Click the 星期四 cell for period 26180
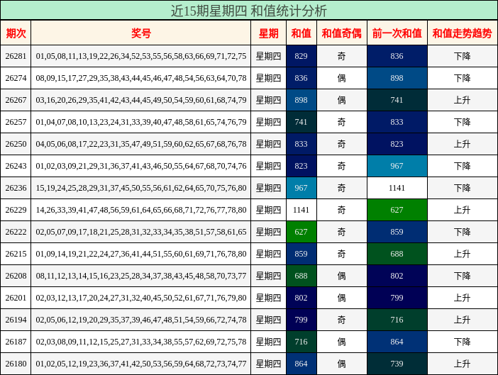498x375 pixels. tap(268, 364)
